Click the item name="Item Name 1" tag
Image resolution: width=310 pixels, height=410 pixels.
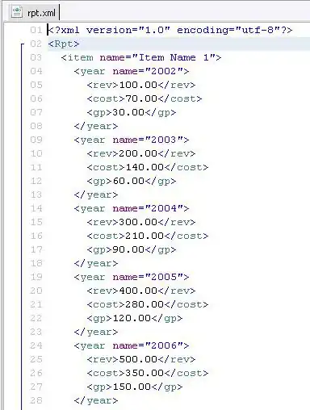pos(141,57)
